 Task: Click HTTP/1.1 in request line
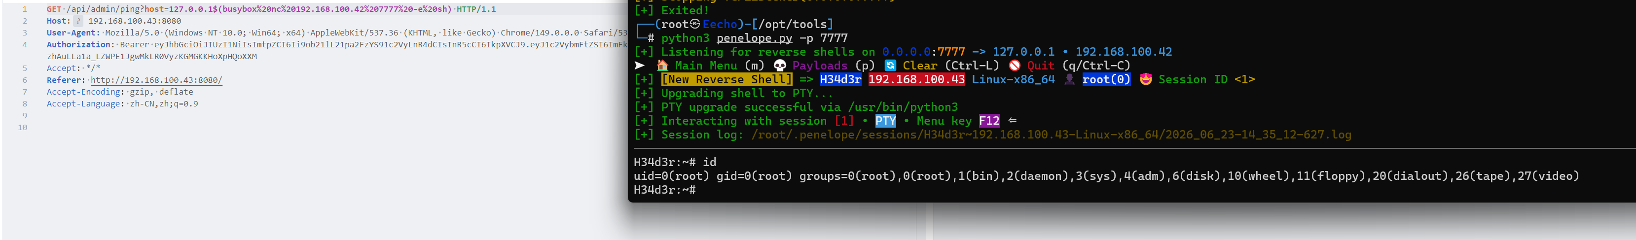click(x=476, y=9)
